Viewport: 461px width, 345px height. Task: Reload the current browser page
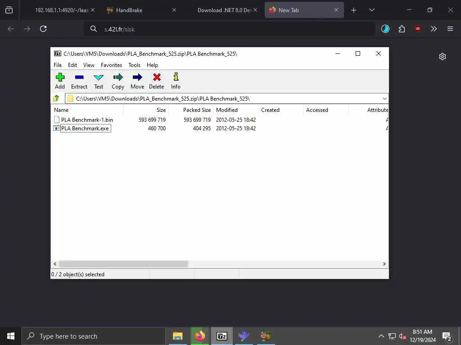coord(43,29)
